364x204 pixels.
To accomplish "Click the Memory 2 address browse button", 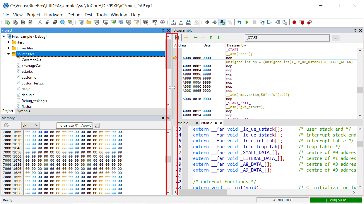I will (97, 125).
